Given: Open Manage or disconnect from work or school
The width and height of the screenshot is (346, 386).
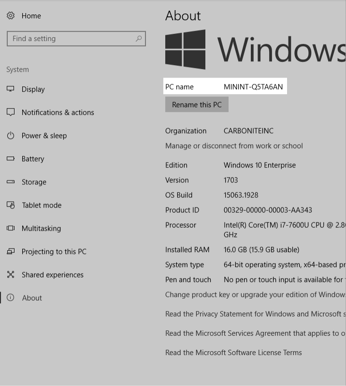Looking at the screenshot, I should (x=234, y=146).
